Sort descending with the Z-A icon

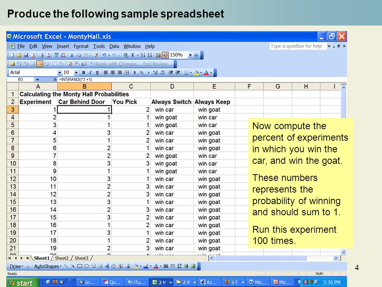coord(150,55)
